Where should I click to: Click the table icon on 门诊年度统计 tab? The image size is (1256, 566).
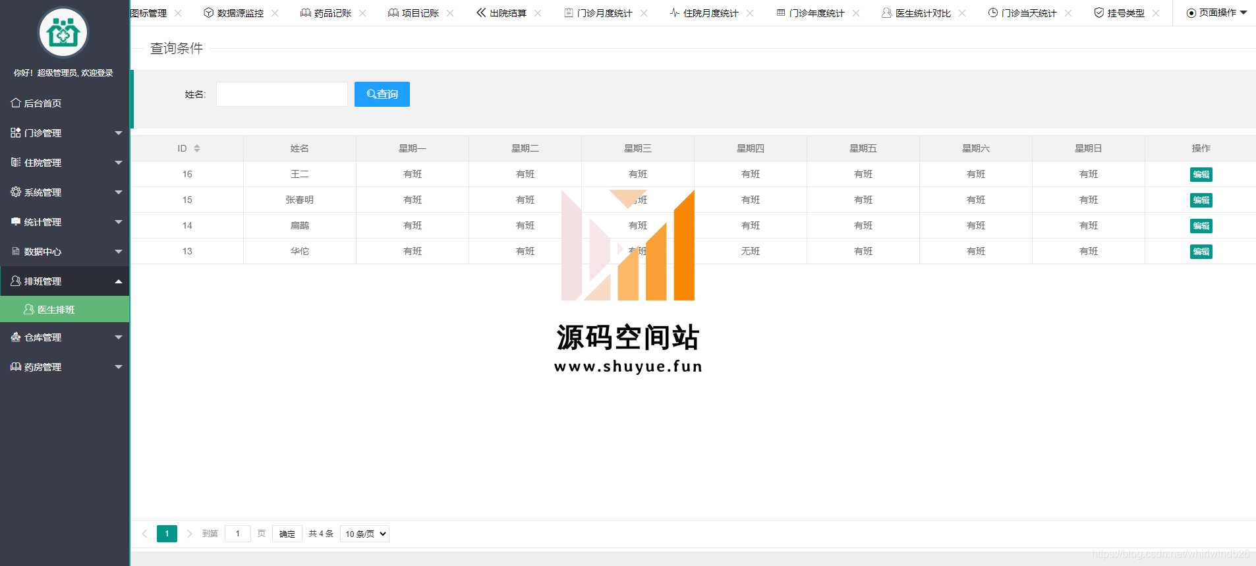[x=781, y=13]
